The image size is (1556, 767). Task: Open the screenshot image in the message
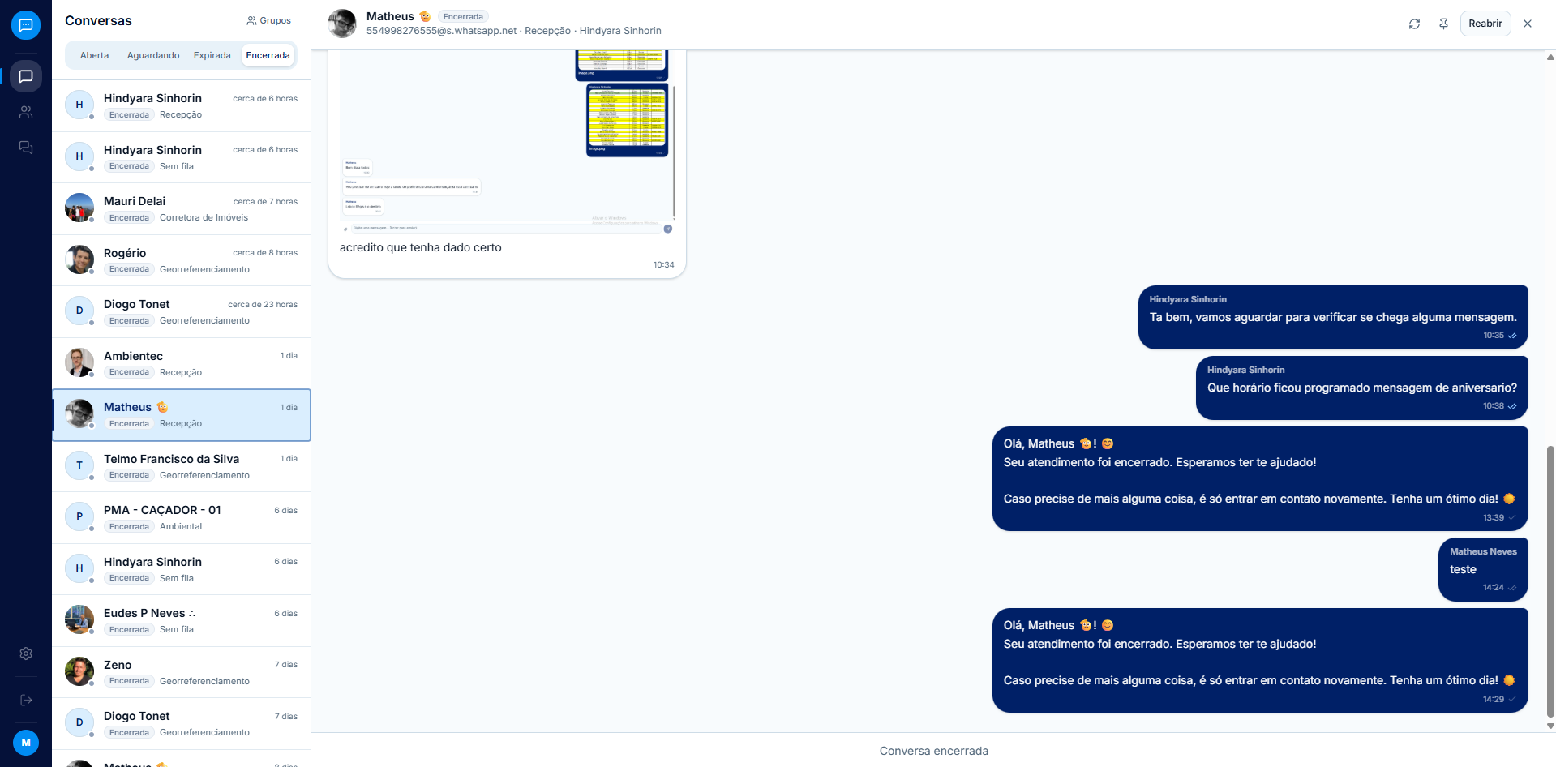tap(507, 142)
